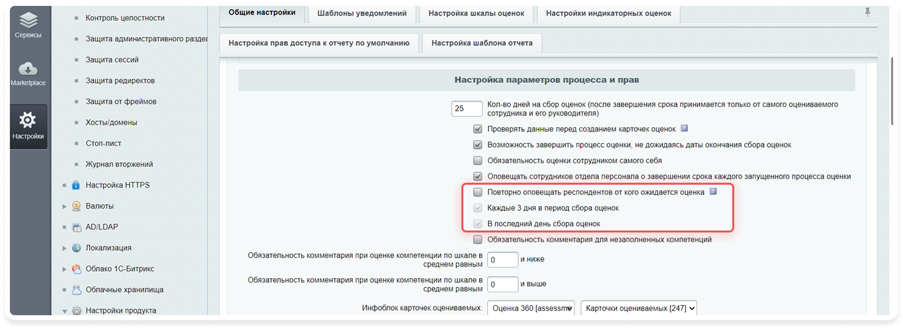Switch to Шаблоны уведомлений tab
Image resolution: width=903 pixels, height=329 pixels.
[362, 13]
